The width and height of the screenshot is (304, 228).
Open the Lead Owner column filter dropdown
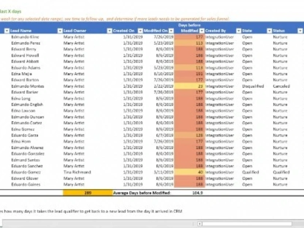click(x=60, y=31)
